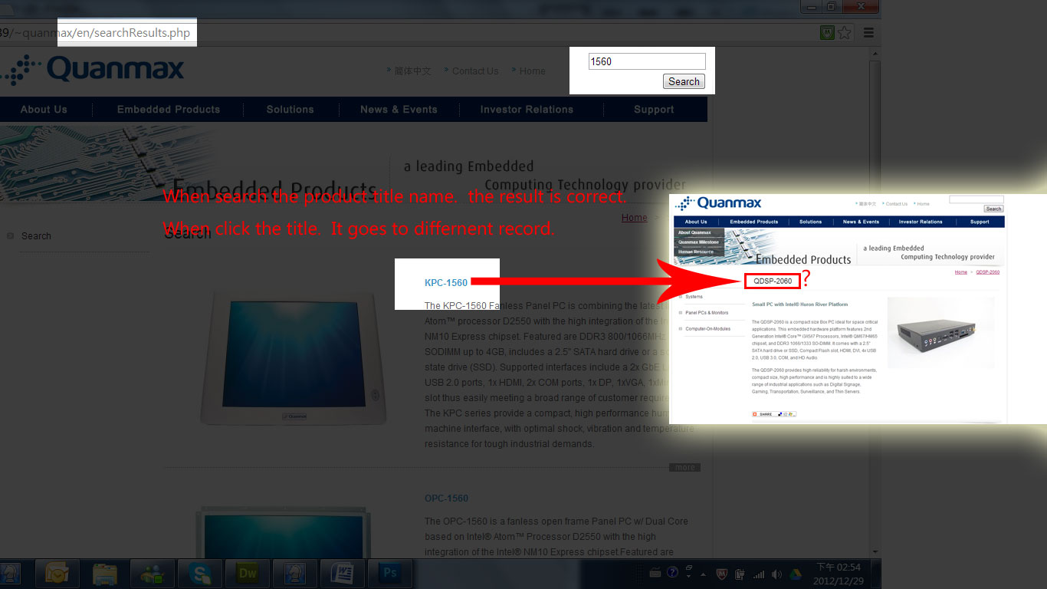This screenshot has width=1047, height=589.
Task: Open the Chrome hamburger menu
Action: pos(868,33)
